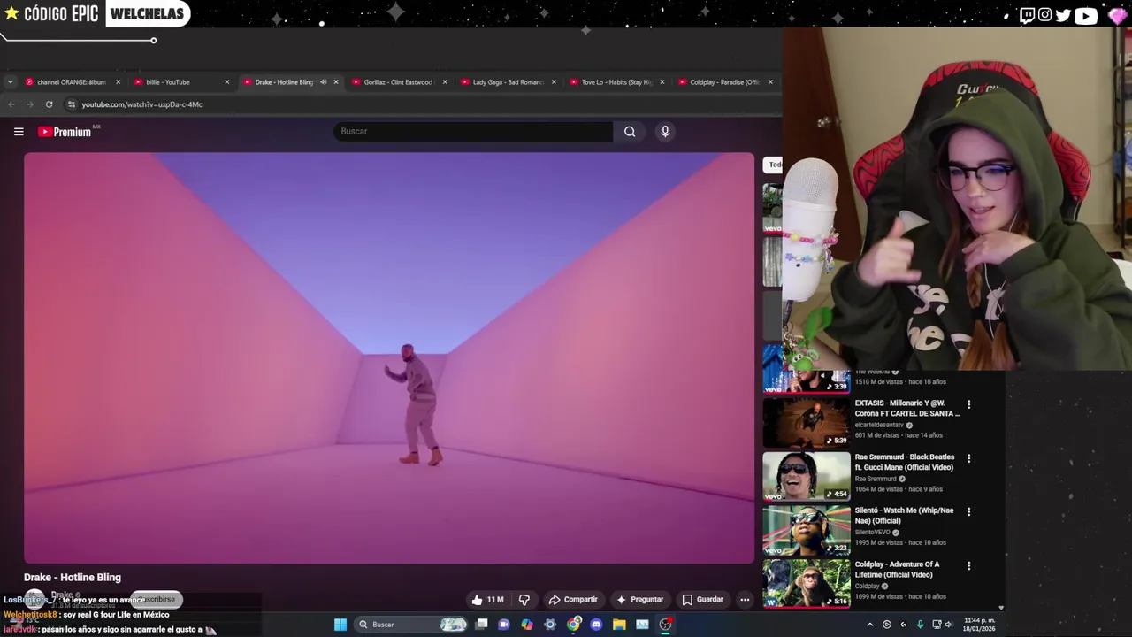This screenshot has height=637, width=1132.
Task: Dislike the Hotline Bling video
Action: point(524,600)
